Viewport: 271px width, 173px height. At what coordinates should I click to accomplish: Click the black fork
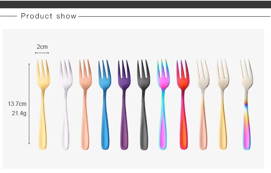tap(143, 105)
